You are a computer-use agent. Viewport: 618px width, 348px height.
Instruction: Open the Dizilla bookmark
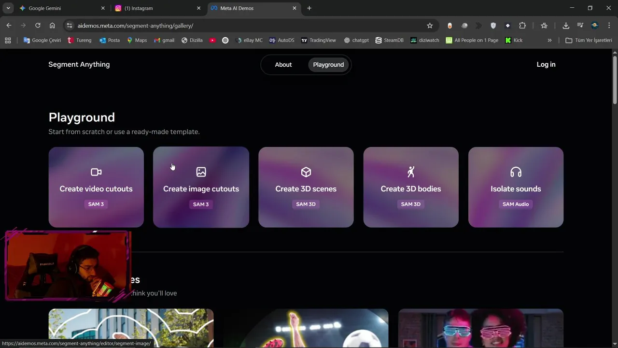[x=192, y=40]
